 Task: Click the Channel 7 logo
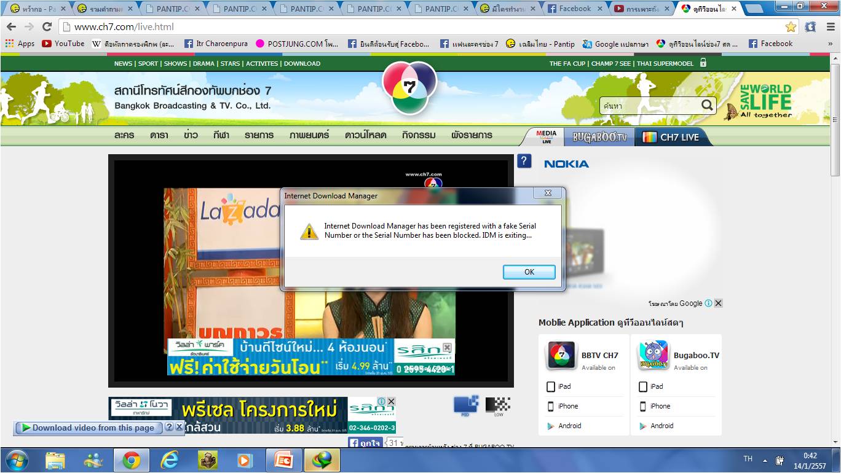tap(409, 88)
